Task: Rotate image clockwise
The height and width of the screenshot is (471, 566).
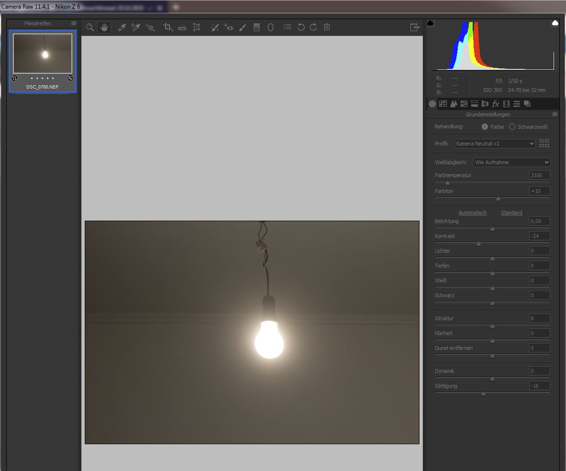Action: click(x=313, y=27)
